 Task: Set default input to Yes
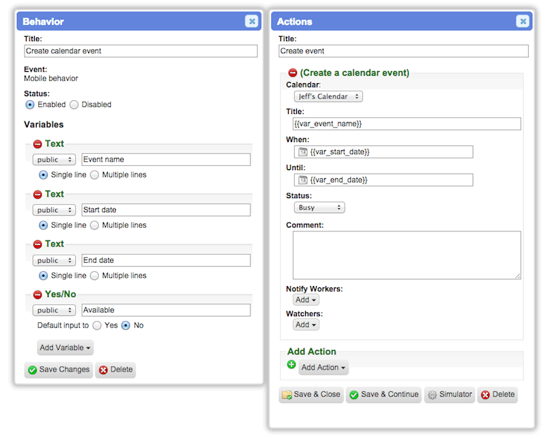(97, 326)
